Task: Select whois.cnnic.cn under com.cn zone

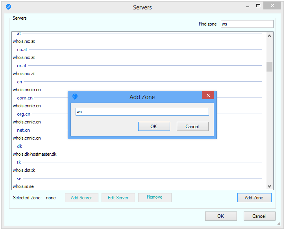Action: click(x=27, y=106)
